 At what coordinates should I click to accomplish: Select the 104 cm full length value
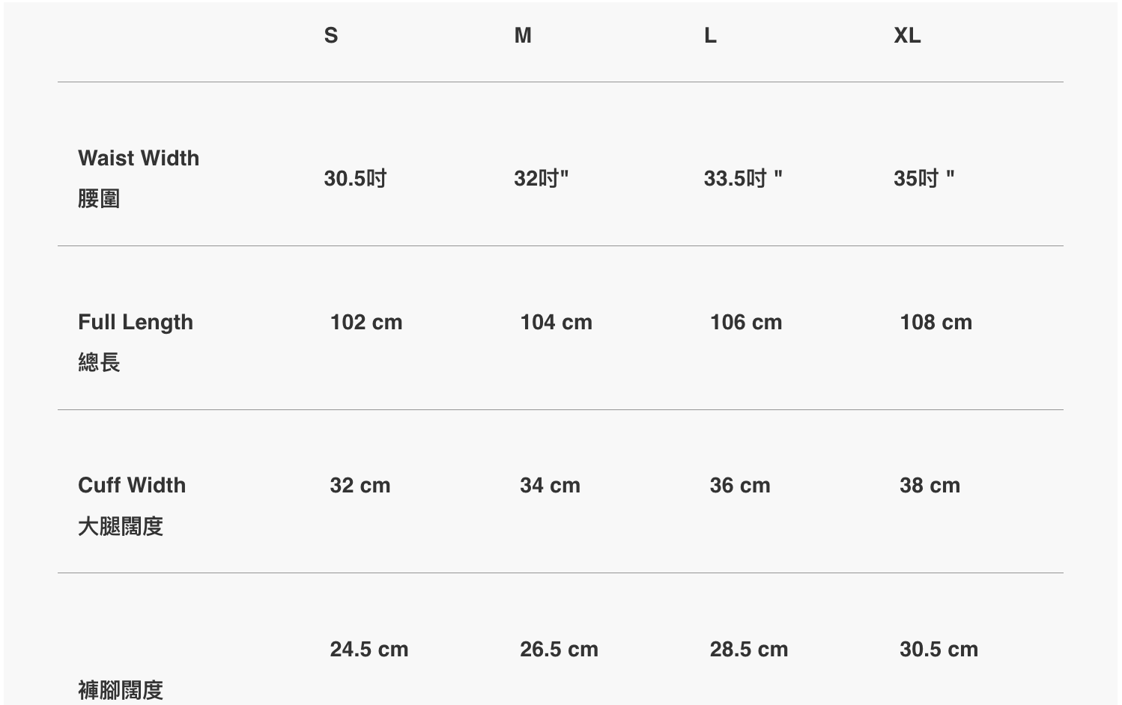pyautogui.click(x=556, y=322)
